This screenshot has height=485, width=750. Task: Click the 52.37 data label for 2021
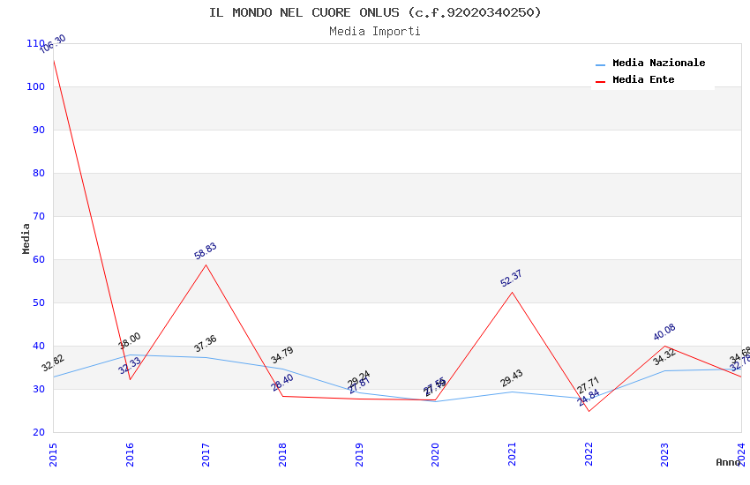coord(511,278)
